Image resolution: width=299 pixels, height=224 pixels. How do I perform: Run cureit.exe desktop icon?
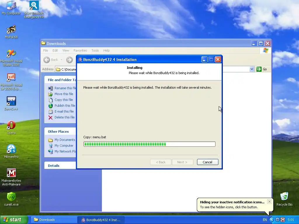point(11,199)
